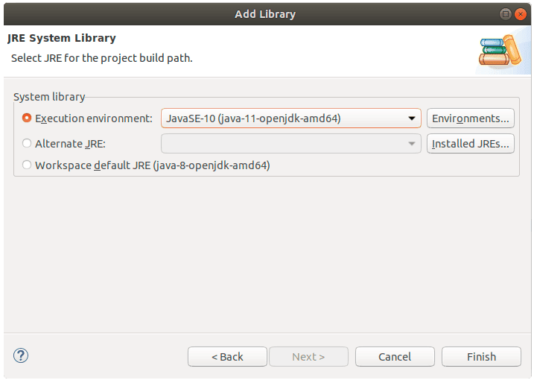Maximize the Add Library window
This screenshot has width=534, height=383.
point(506,14)
